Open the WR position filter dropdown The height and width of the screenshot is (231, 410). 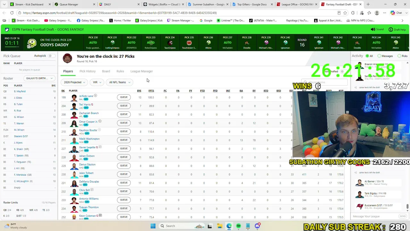tap(97, 82)
